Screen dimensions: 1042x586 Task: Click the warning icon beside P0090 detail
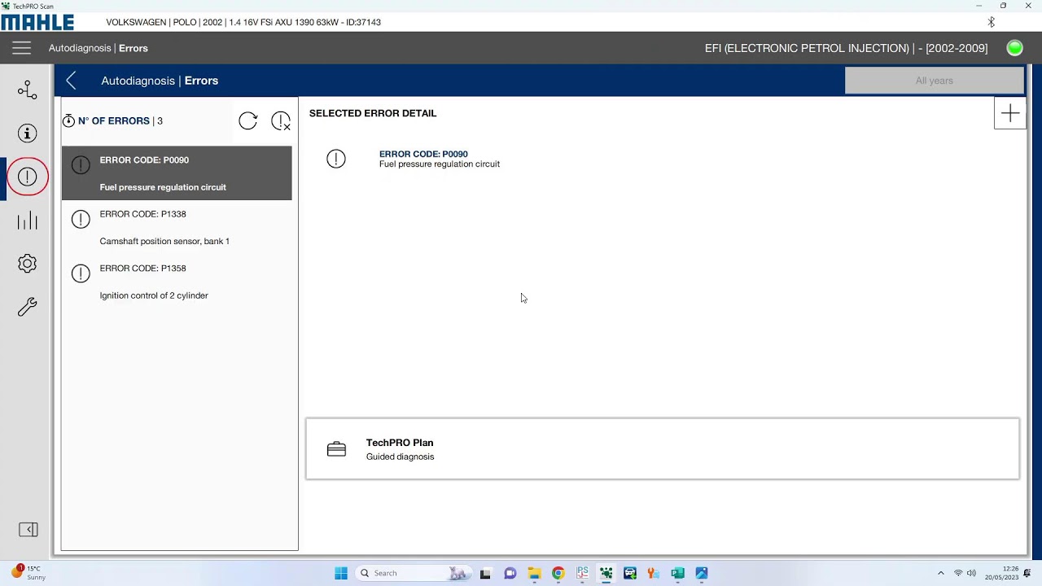336,159
